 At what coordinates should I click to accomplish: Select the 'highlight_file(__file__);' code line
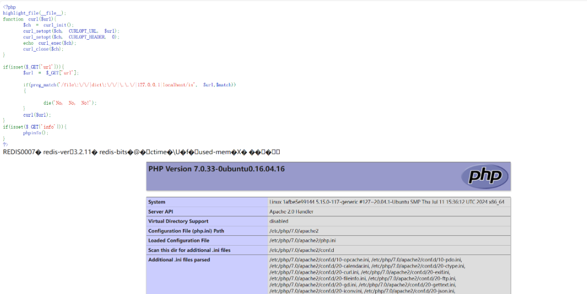coord(35,13)
